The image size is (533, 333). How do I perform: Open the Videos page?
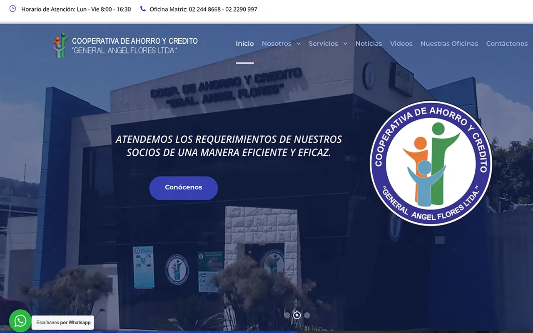[x=401, y=44]
